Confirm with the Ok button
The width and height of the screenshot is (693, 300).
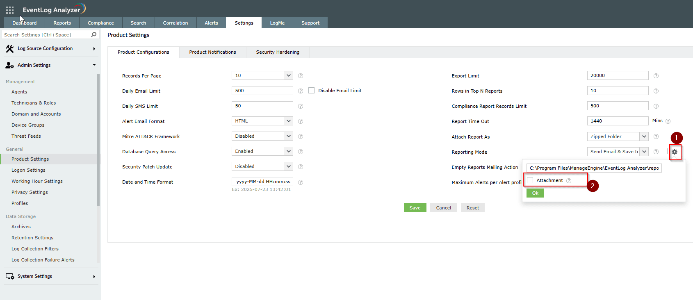pos(535,193)
